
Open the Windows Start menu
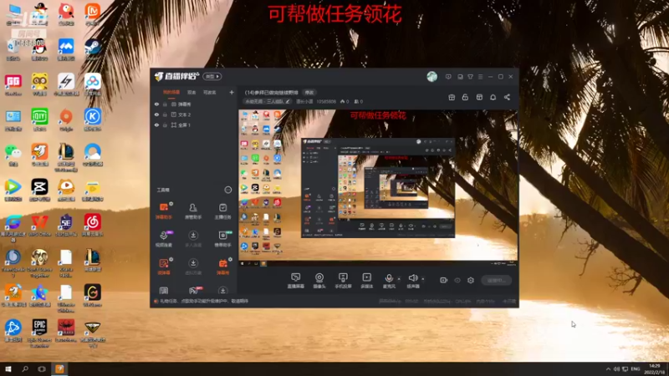coord(8,368)
